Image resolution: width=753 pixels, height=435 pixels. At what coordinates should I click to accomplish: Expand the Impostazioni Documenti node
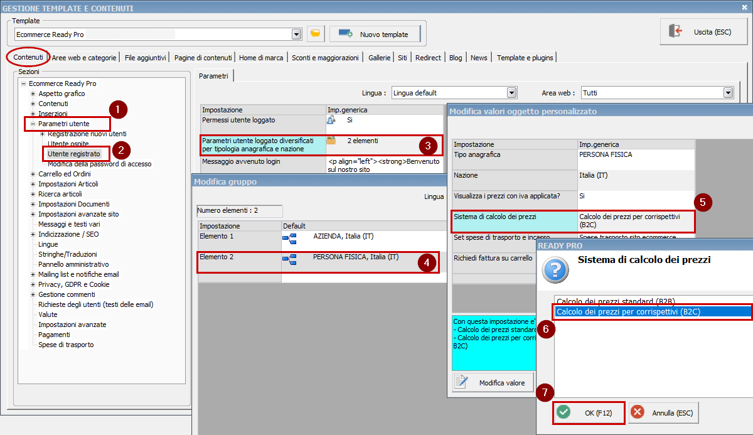coord(33,204)
